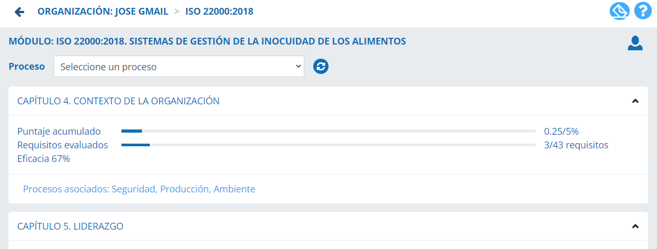Click the user profile icon

point(635,44)
